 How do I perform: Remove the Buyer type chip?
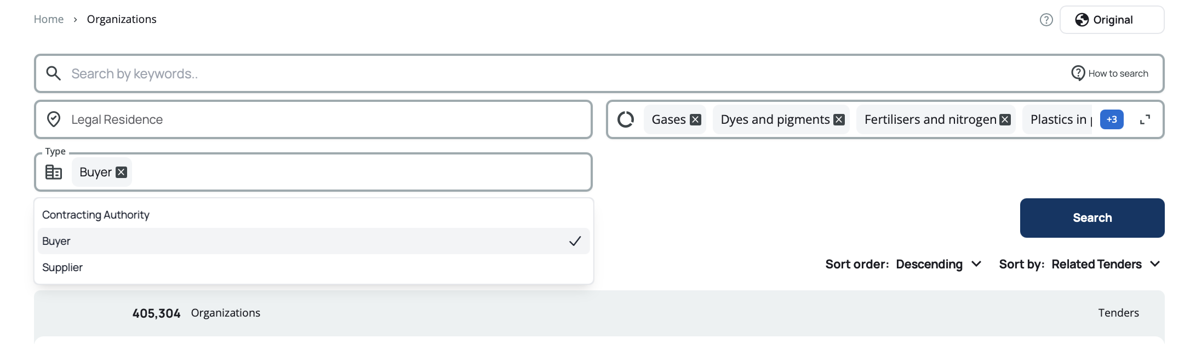point(122,172)
